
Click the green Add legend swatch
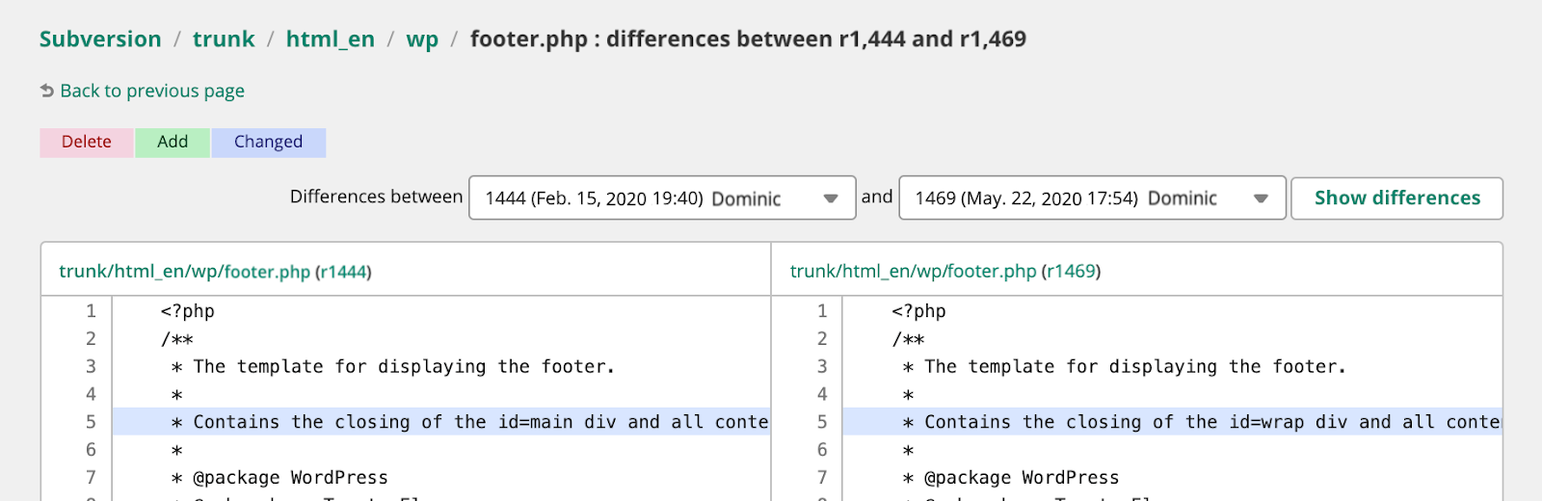click(173, 142)
